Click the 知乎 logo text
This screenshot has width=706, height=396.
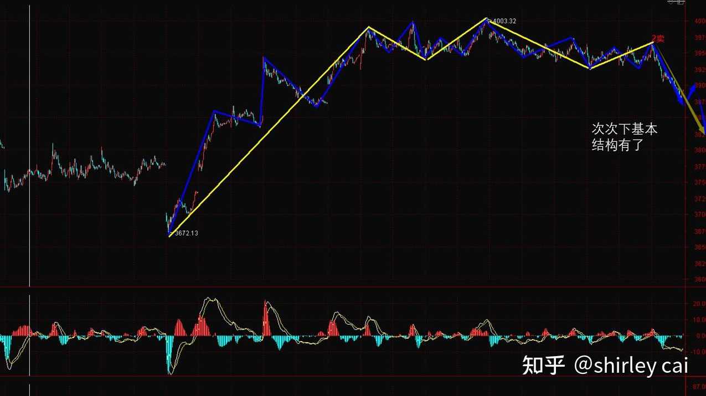[x=543, y=366]
